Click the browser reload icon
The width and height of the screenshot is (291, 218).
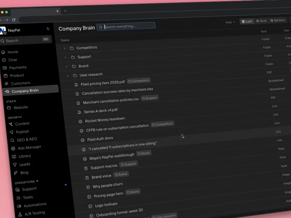14,20
